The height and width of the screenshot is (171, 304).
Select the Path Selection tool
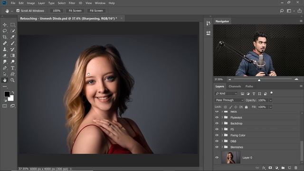(x=5, y=74)
